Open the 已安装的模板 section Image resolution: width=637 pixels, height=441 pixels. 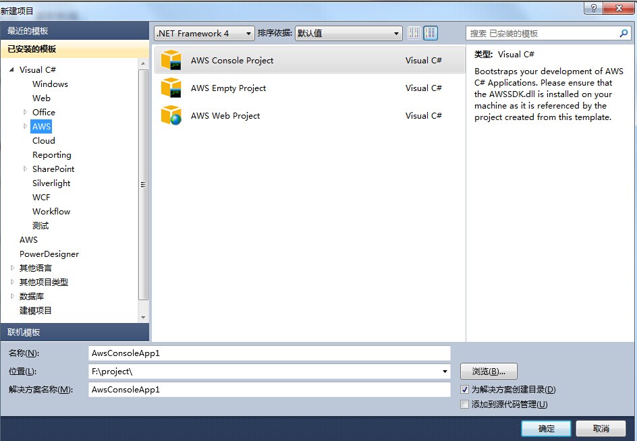75,49
